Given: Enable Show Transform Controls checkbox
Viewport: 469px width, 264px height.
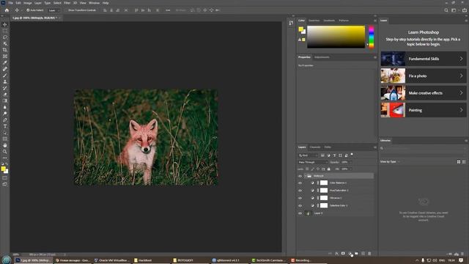Looking at the screenshot, I should pos(66,10).
